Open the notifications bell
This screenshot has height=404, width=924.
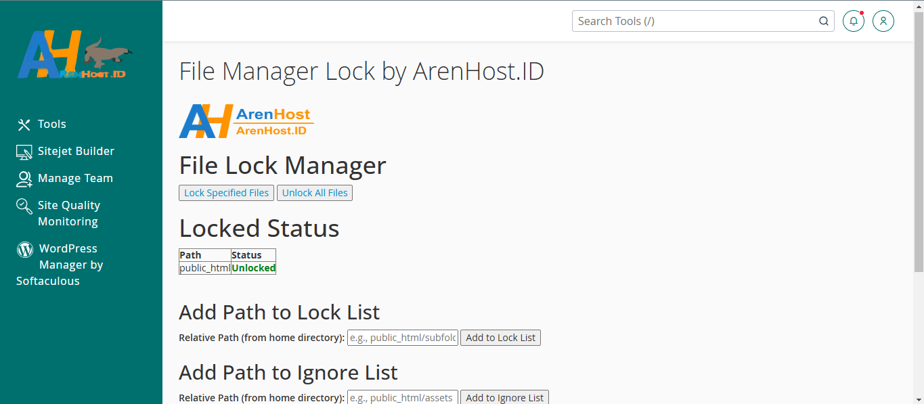(854, 21)
